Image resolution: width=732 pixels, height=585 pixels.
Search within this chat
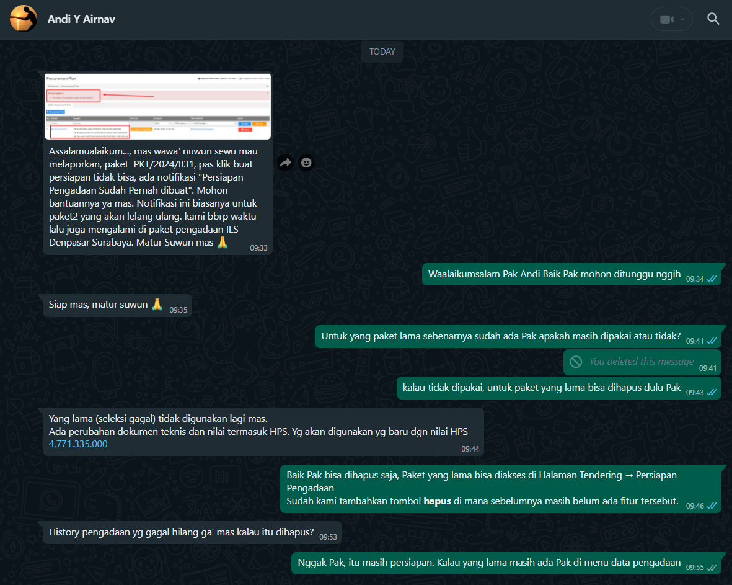click(x=713, y=19)
